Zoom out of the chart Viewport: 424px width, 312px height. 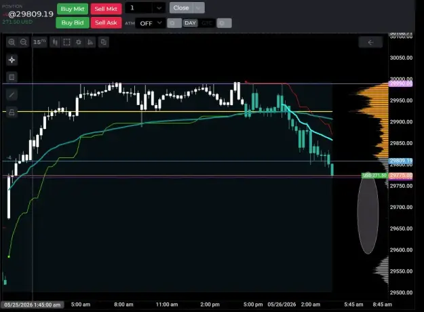(x=24, y=42)
